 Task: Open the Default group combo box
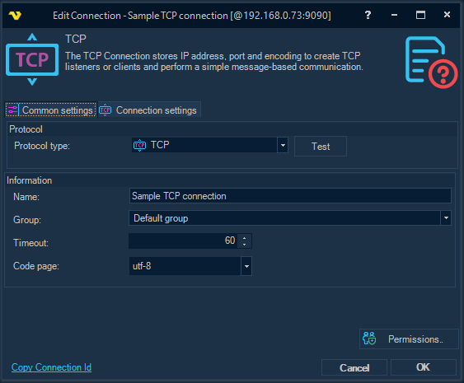click(x=290, y=218)
